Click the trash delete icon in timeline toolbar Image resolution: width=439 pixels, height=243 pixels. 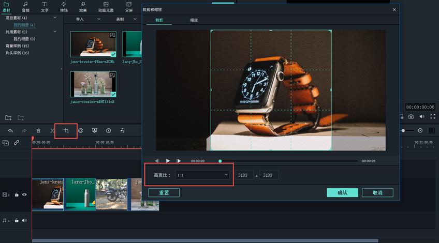[x=38, y=131]
